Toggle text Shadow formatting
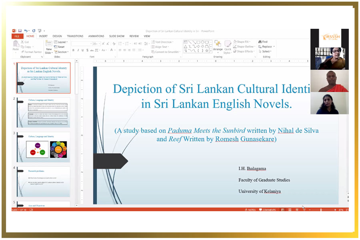This screenshot has height=240, width=360. click(x=87, y=50)
